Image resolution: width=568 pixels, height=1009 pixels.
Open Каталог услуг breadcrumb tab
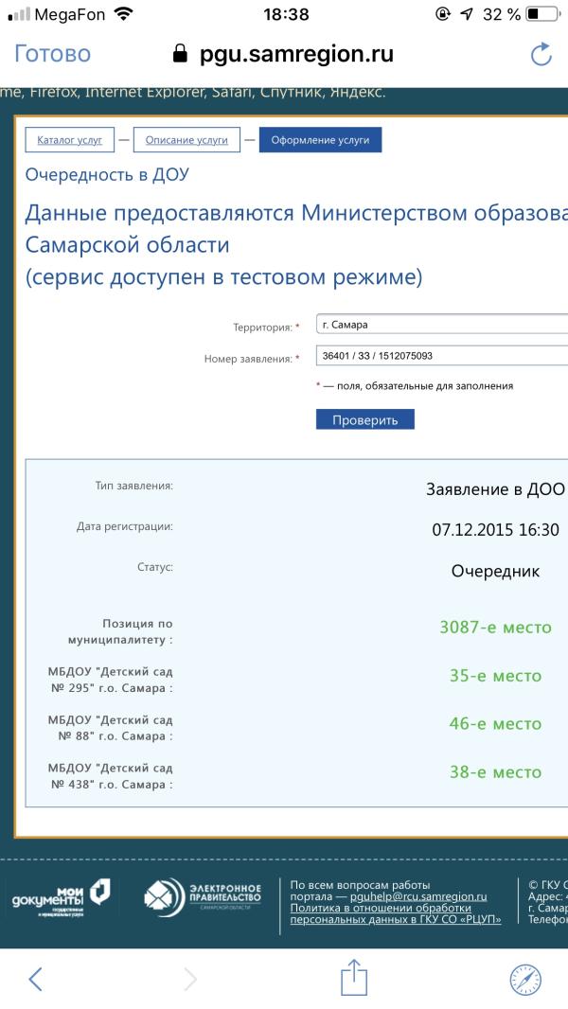[69, 140]
